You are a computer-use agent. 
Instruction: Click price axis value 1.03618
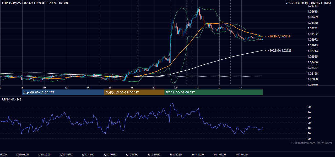coord(313,12)
